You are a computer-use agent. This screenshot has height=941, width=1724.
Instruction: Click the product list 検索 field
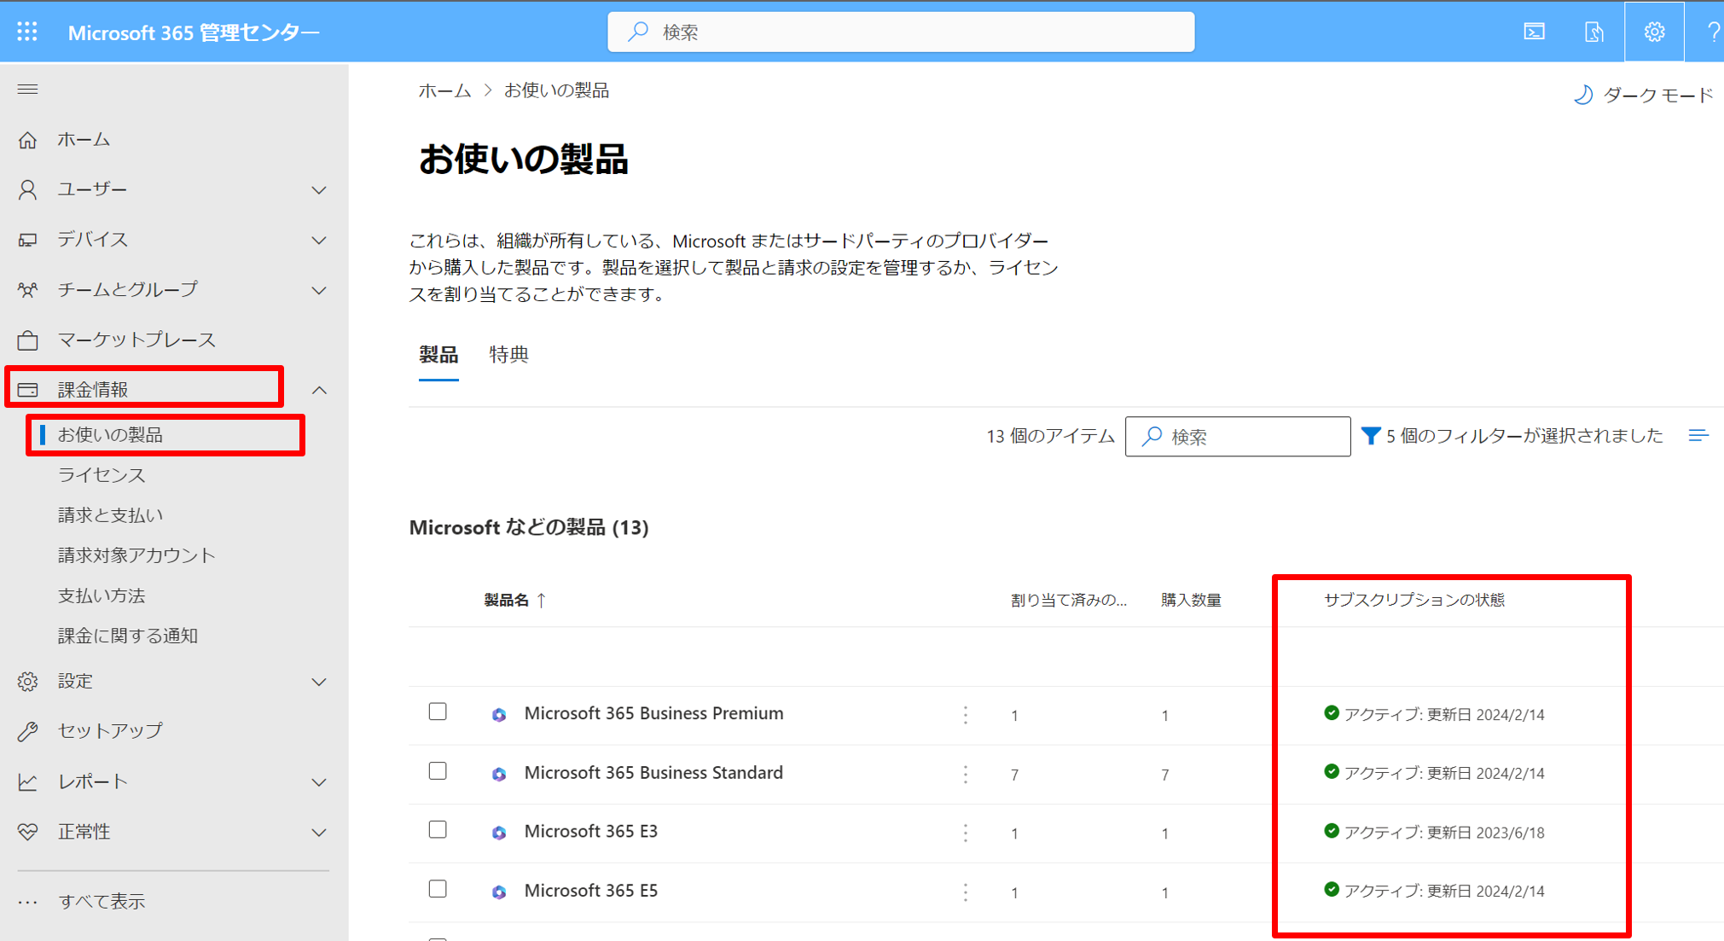[x=1237, y=436]
